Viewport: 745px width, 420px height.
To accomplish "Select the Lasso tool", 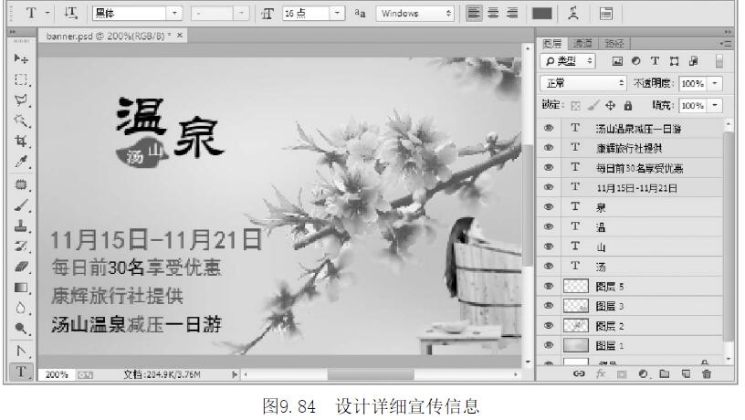I will 20,99.
